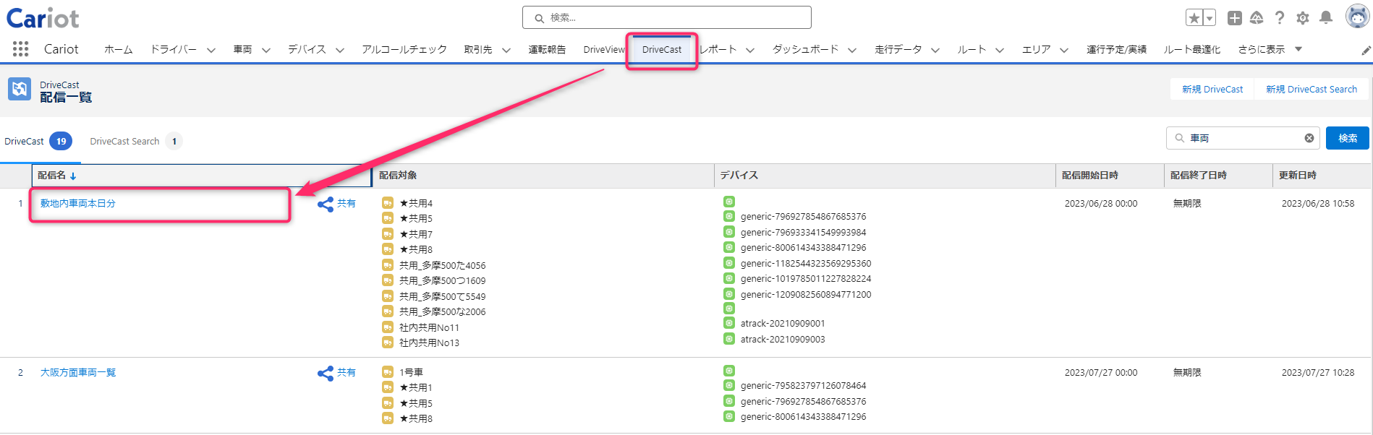Click device icon beside generic-795823797126078464
Screen dimensions: 1373x435
pyautogui.click(x=729, y=385)
